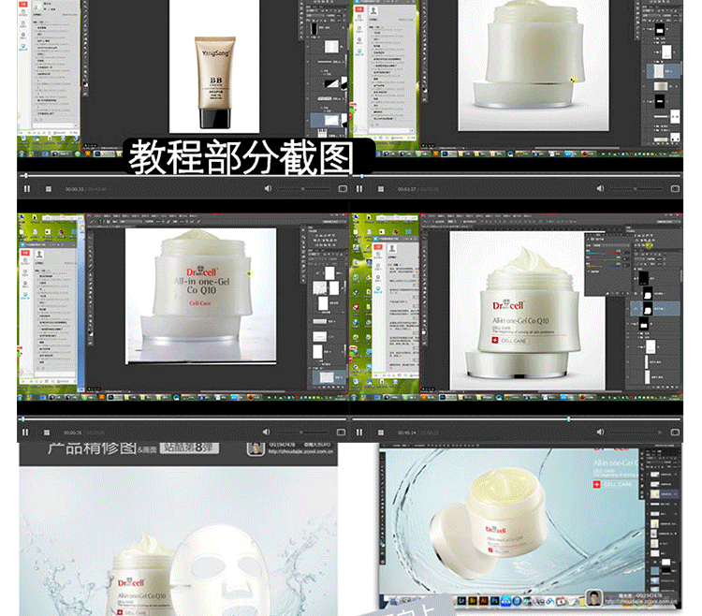Viewport: 702px width, 616px height.
Task: Adjust the volume slider in the 00:45:14 player
Action: tap(636, 433)
